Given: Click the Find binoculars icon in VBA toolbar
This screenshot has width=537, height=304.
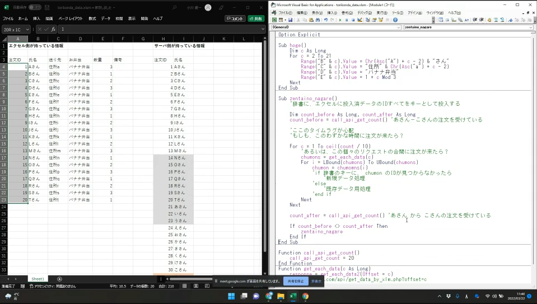Looking at the screenshot, I should pos(317,20).
